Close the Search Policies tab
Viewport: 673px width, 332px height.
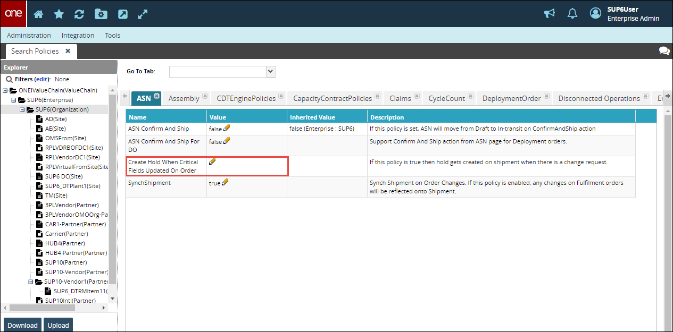click(68, 51)
